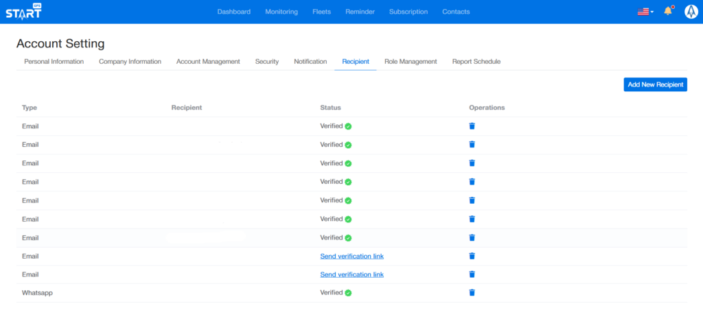
Task: Open the user profile avatar
Action: click(x=691, y=12)
